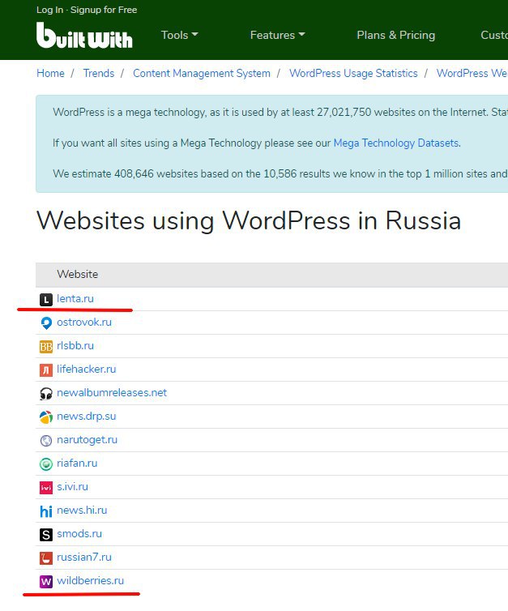Screen dimensions: 508x611
Task: Click the Log In link
Action: (50, 10)
